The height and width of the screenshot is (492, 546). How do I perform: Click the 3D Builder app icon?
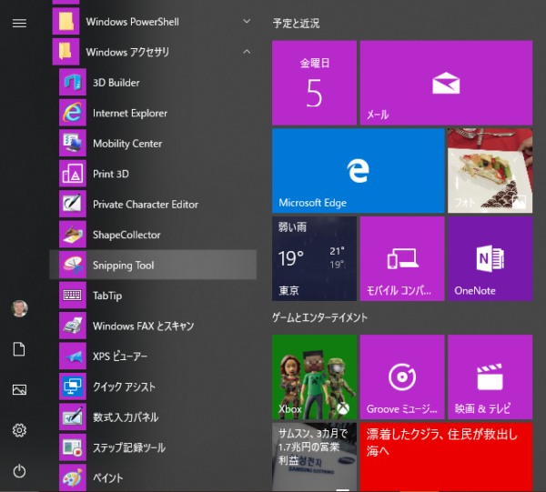[x=73, y=83]
